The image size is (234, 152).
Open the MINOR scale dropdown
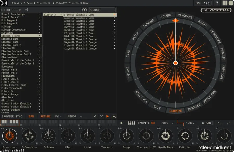click(74, 116)
